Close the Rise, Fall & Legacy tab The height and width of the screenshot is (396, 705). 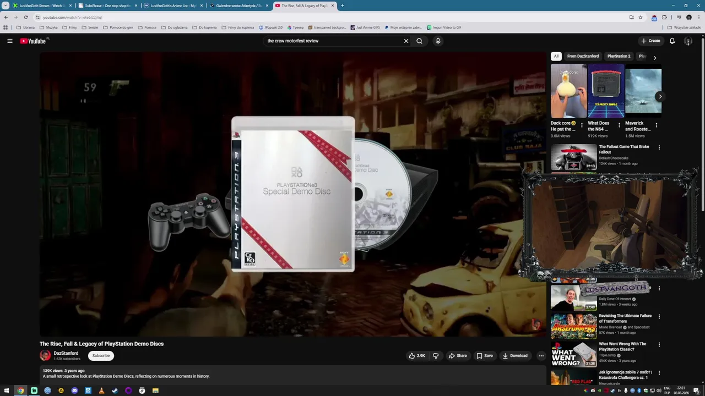(333, 5)
